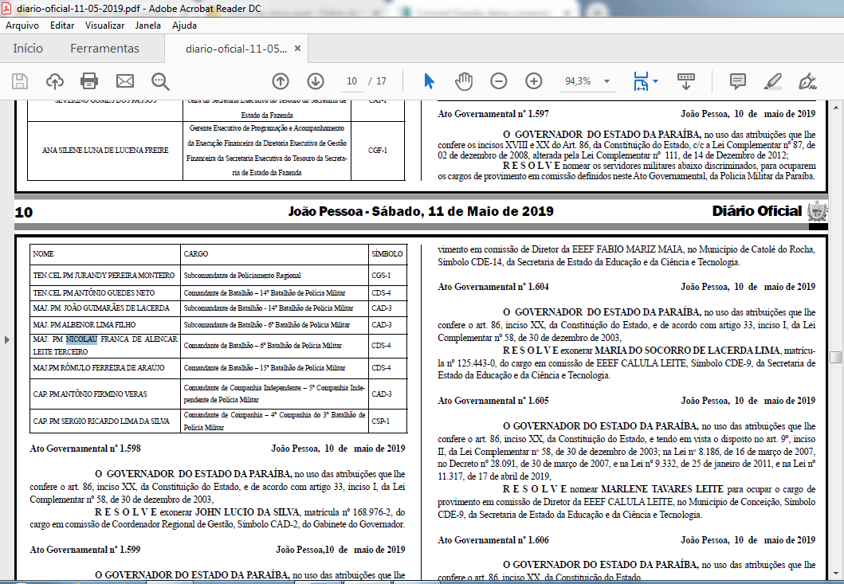Print the document with printer icon
The height and width of the screenshot is (584, 844).
pyautogui.click(x=89, y=81)
